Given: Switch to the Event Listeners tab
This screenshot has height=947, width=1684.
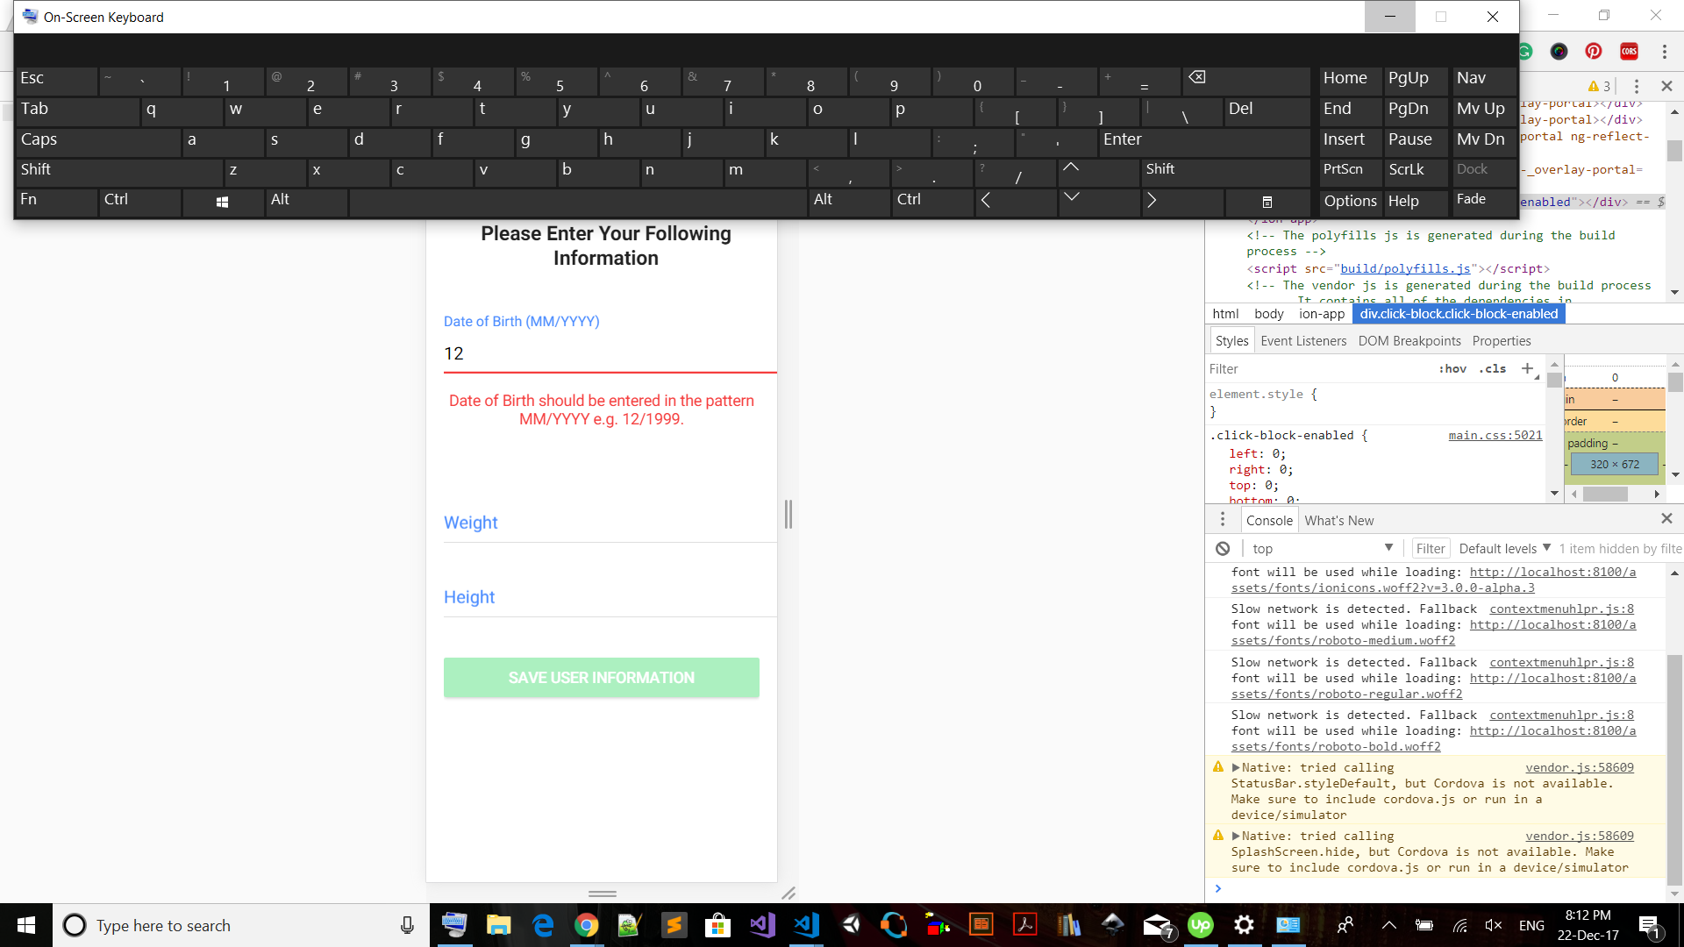Looking at the screenshot, I should 1303,341.
